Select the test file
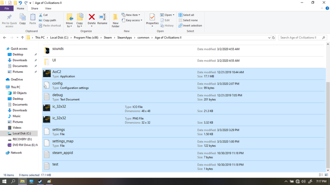Screen dimensions: 330x185 tap(183, 166)
